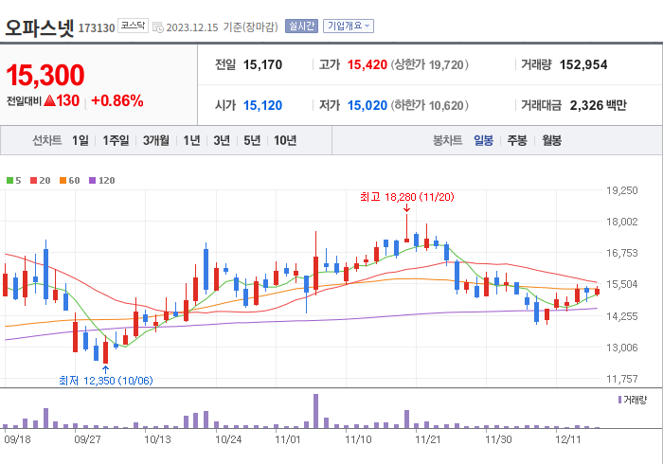Click the 09/18 date axis label
The width and height of the screenshot is (663, 464).
[17, 439]
